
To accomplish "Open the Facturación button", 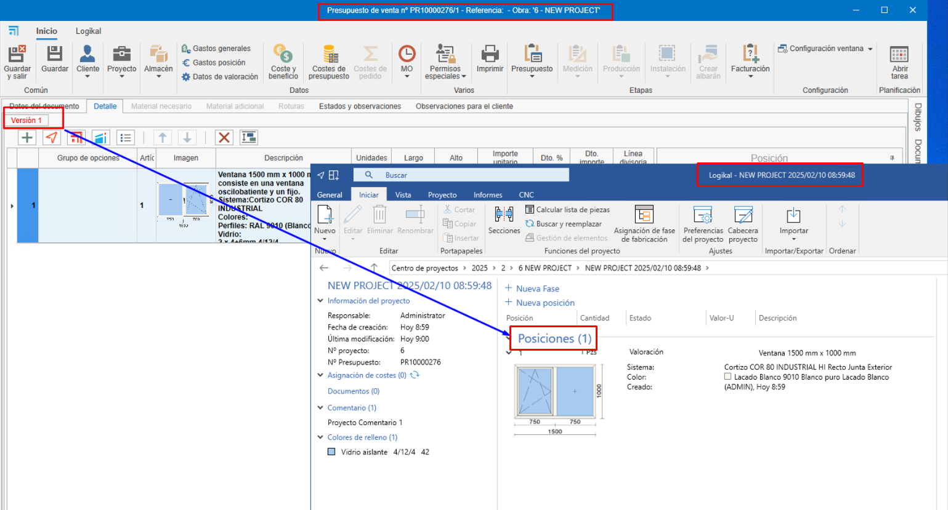I will click(x=750, y=62).
